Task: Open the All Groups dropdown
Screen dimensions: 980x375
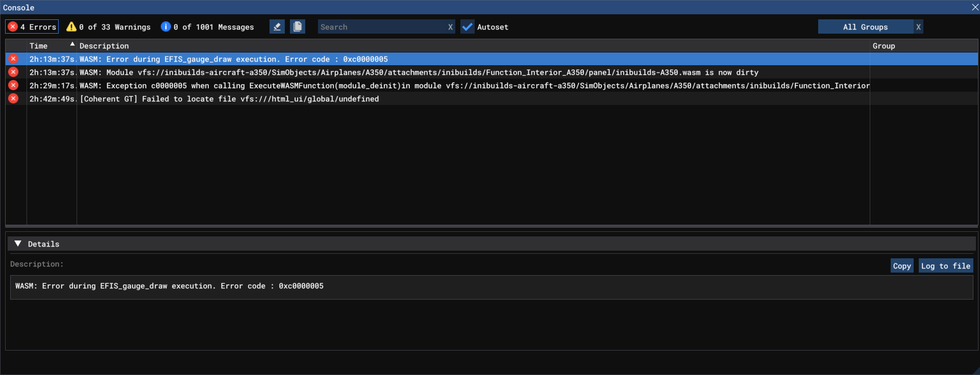Action: (x=865, y=27)
